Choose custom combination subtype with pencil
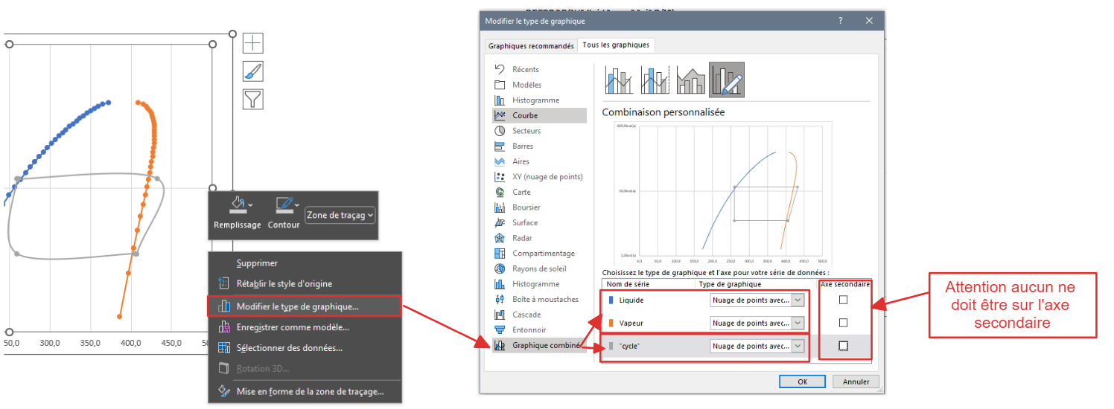This screenshot has width=1114, height=409. coord(727,80)
